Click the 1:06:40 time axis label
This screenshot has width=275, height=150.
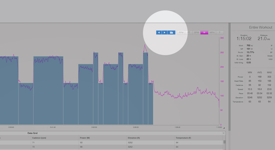pos(177,127)
